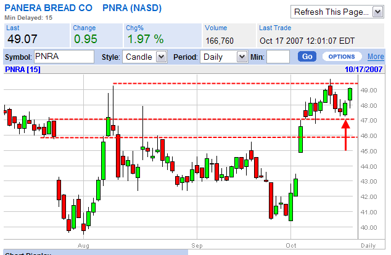Click the Symbol input field with PNRA
The image size is (391, 255).
click(64, 57)
